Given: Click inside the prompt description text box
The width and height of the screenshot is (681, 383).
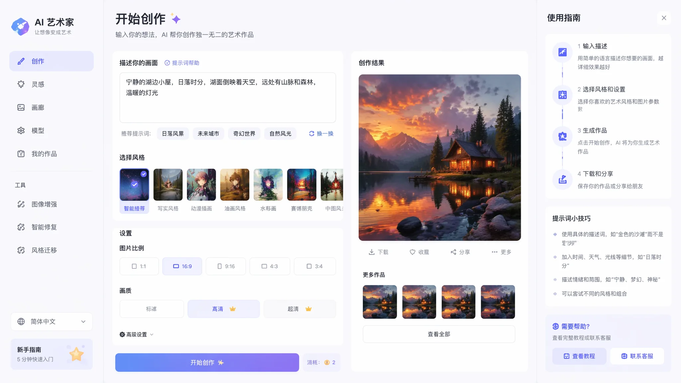Looking at the screenshot, I should pyautogui.click(x=228, y=98).
